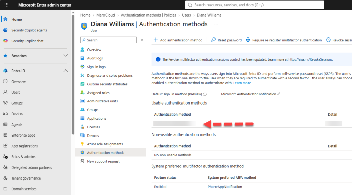Open the Tenant governance icon
352x195 pixels.
pos(5,178)
